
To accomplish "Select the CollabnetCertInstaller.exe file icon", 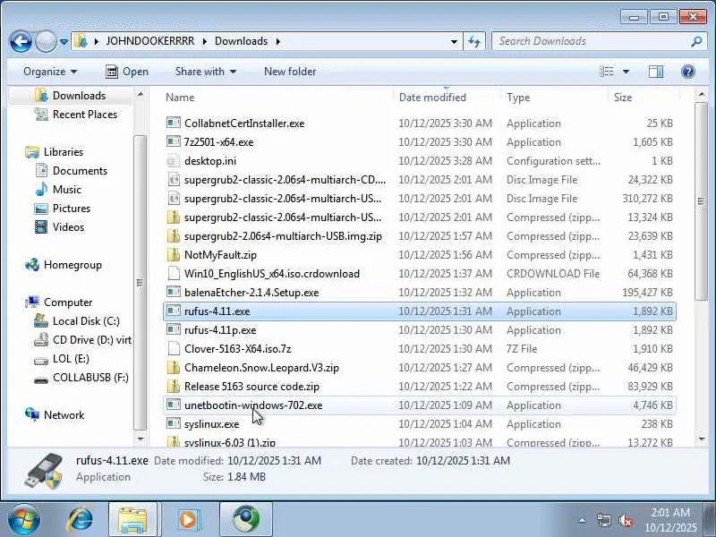I will tap(174, 123).
